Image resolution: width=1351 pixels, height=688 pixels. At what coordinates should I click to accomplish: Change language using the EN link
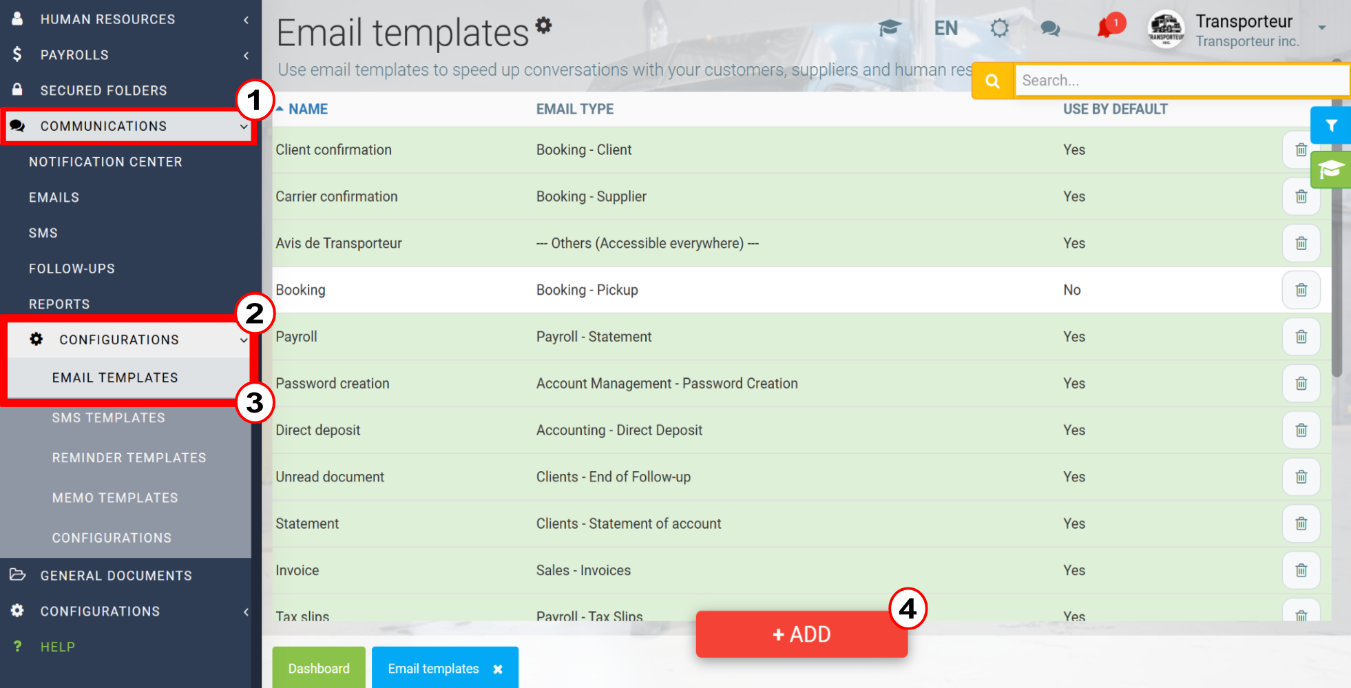pyautogui.click(x=945, y=28)
